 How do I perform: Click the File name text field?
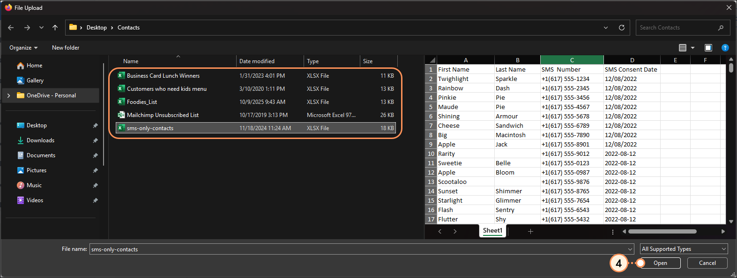tap(358, 249)
